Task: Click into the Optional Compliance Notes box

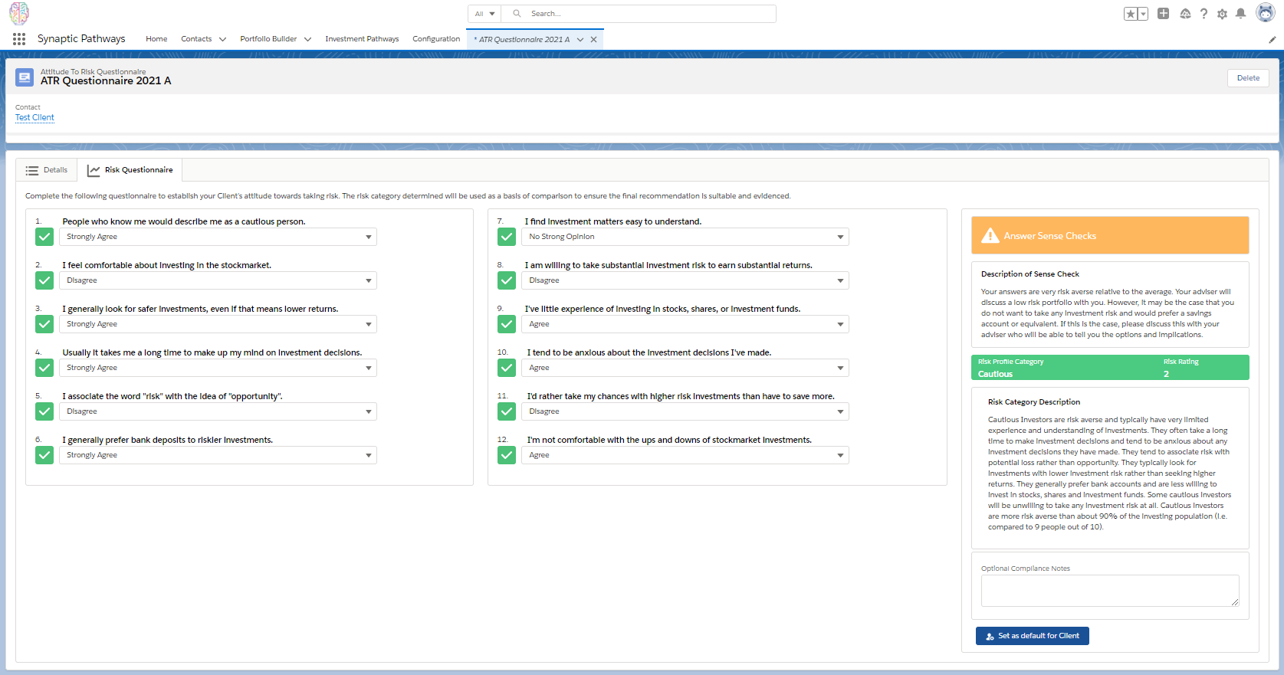Action: (x=1110, y=591)
